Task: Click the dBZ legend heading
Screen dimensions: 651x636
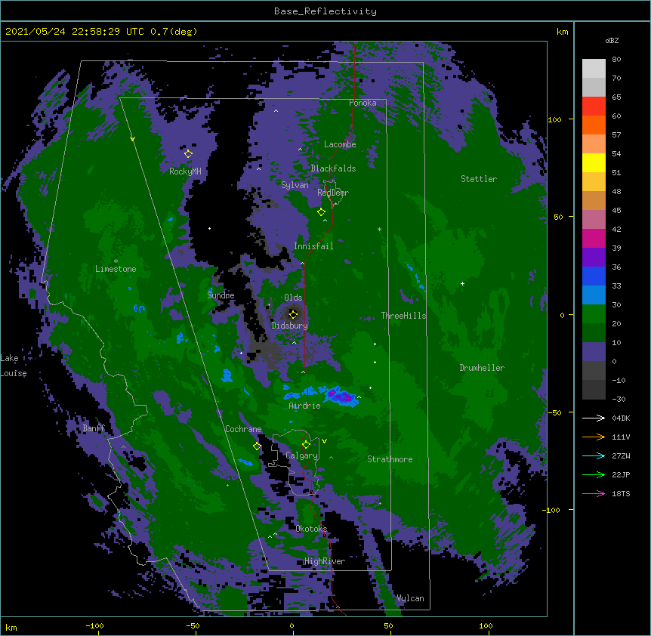Action: 612,41
